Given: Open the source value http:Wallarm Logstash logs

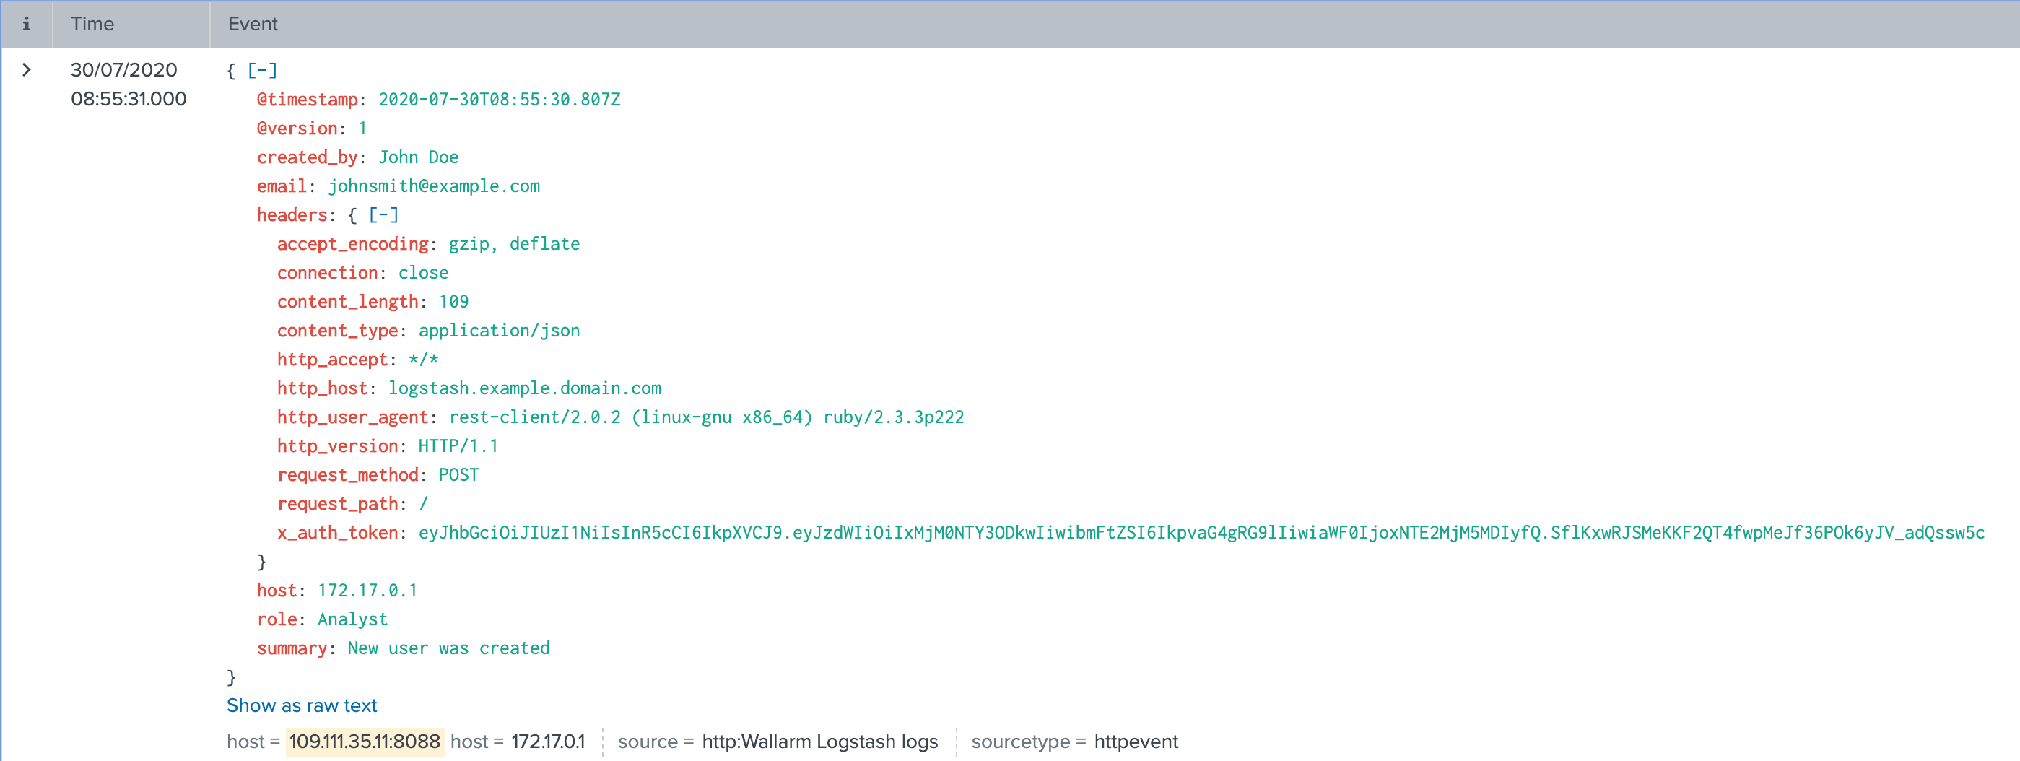Looking at the screenshot, I should pos(819,741).
